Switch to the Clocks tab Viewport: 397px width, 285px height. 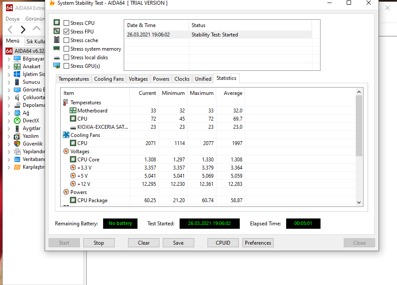pos(182,79)
